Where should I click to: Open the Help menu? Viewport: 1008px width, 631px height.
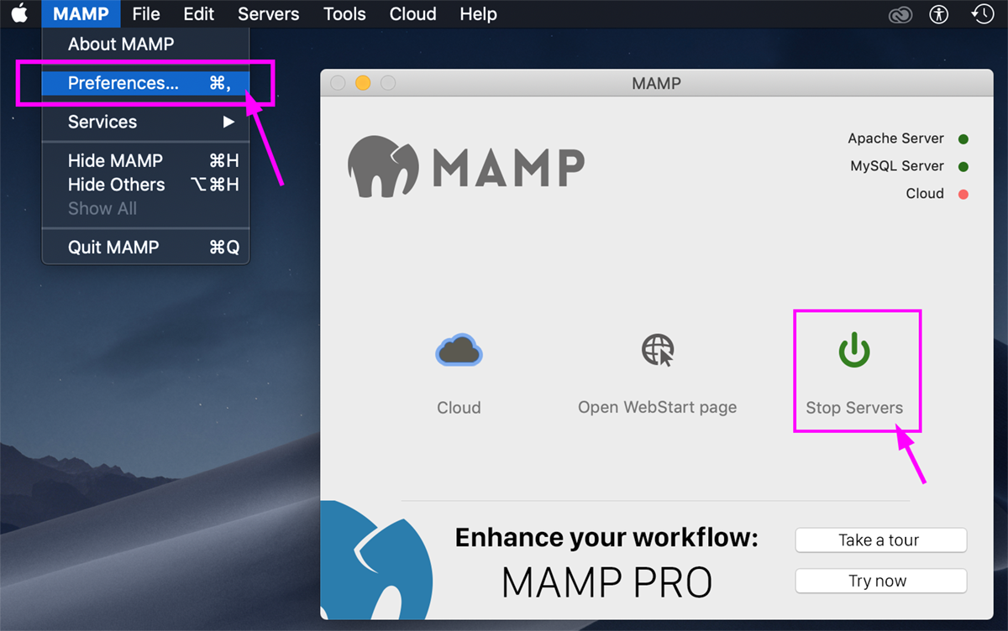point(478,14)
